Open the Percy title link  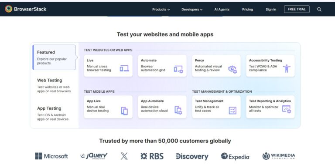pyautogui.click(x=199, y=61)
